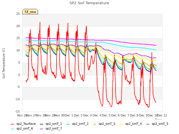Click the sp2_smT_2 legend entry

pos(77,124)
